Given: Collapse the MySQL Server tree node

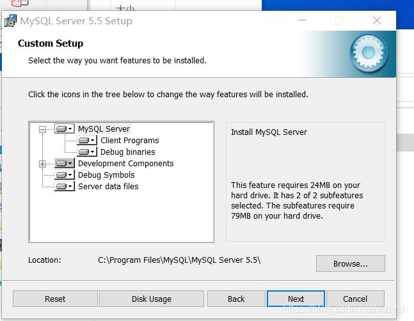Looking at the screenshot, I should tap(42, 129).
